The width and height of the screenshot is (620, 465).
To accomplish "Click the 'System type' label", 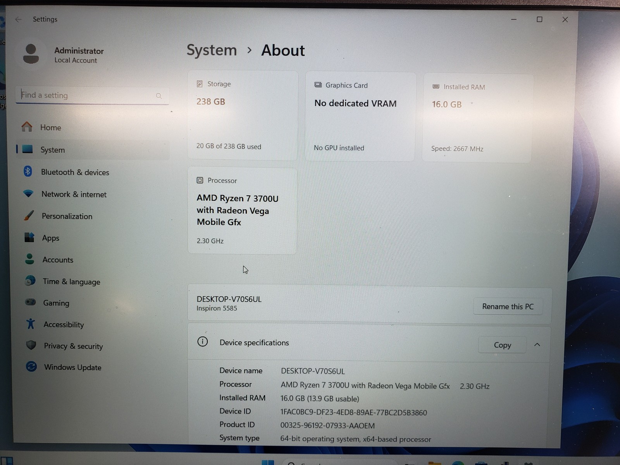I will [239, 438].
